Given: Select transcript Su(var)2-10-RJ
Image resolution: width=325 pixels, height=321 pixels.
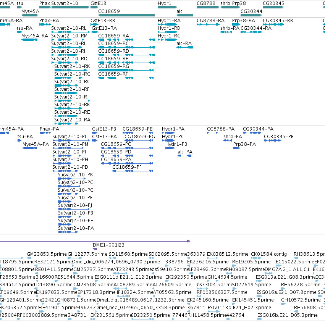Looking at the screenshot, I should click(x=71, y=97).
